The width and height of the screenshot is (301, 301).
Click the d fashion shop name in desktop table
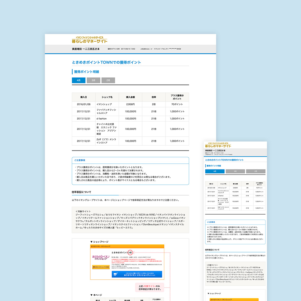103,119
